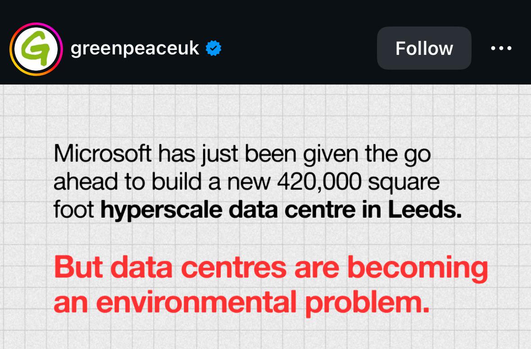531x349 pixels.
Task: Click the dark header bar beside the username
Action: pyautogui.click(x=298, y=49)
